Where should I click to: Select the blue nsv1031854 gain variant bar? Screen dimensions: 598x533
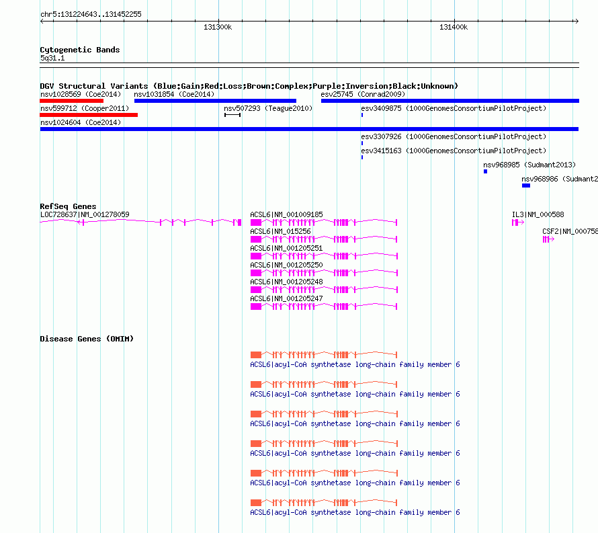tap(215, 101)
